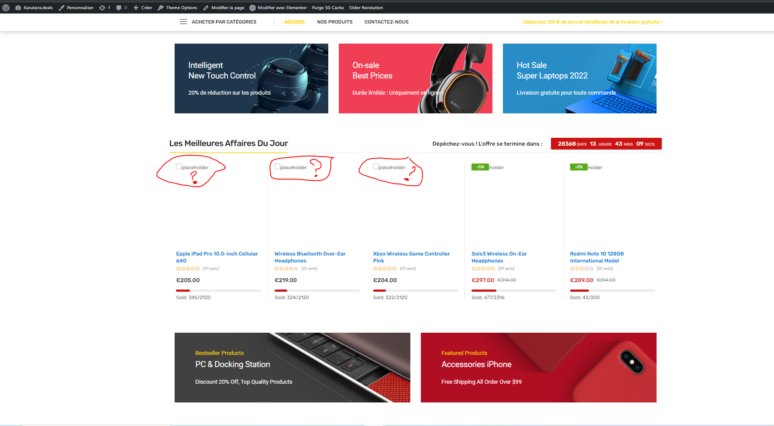Viewport: 774px width, 426px height.
Task: Open the hamburger categories icon
Action: [x=183, y=22]
